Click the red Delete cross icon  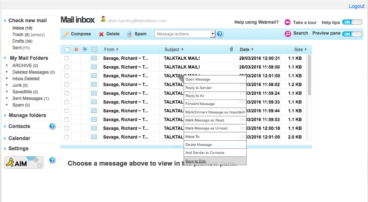pos(101,34)
